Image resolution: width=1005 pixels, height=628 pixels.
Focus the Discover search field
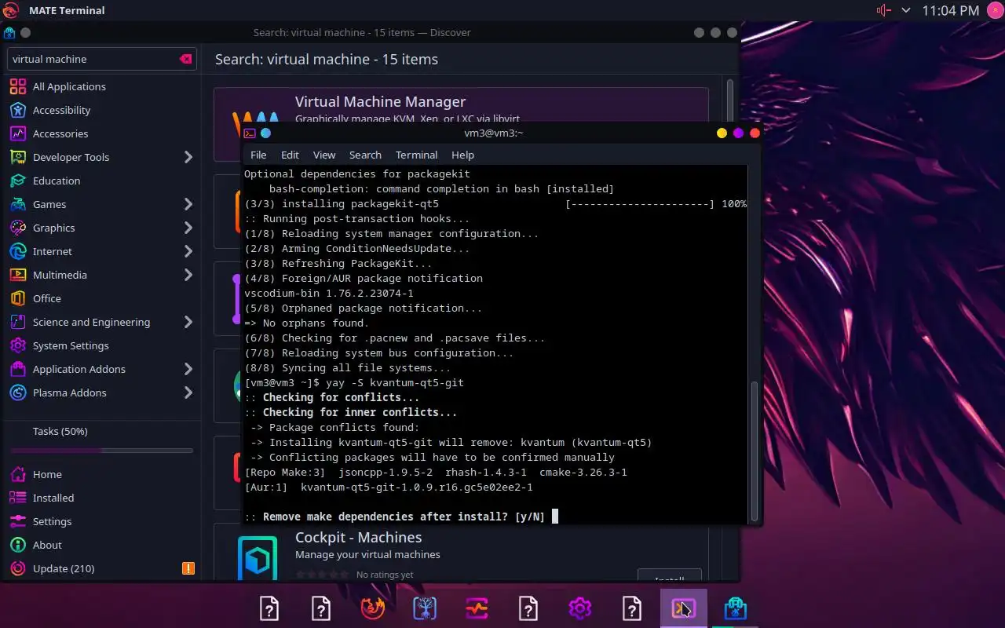[x=100, y=59]
